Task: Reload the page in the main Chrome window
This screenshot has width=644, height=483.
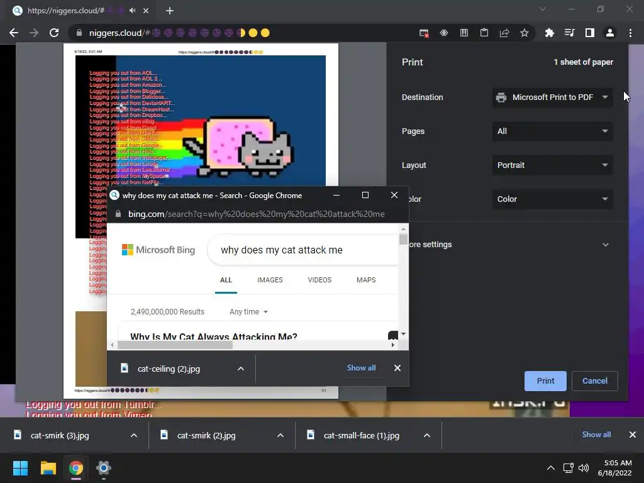Action: pyautogui.click(x=54, y=33)
